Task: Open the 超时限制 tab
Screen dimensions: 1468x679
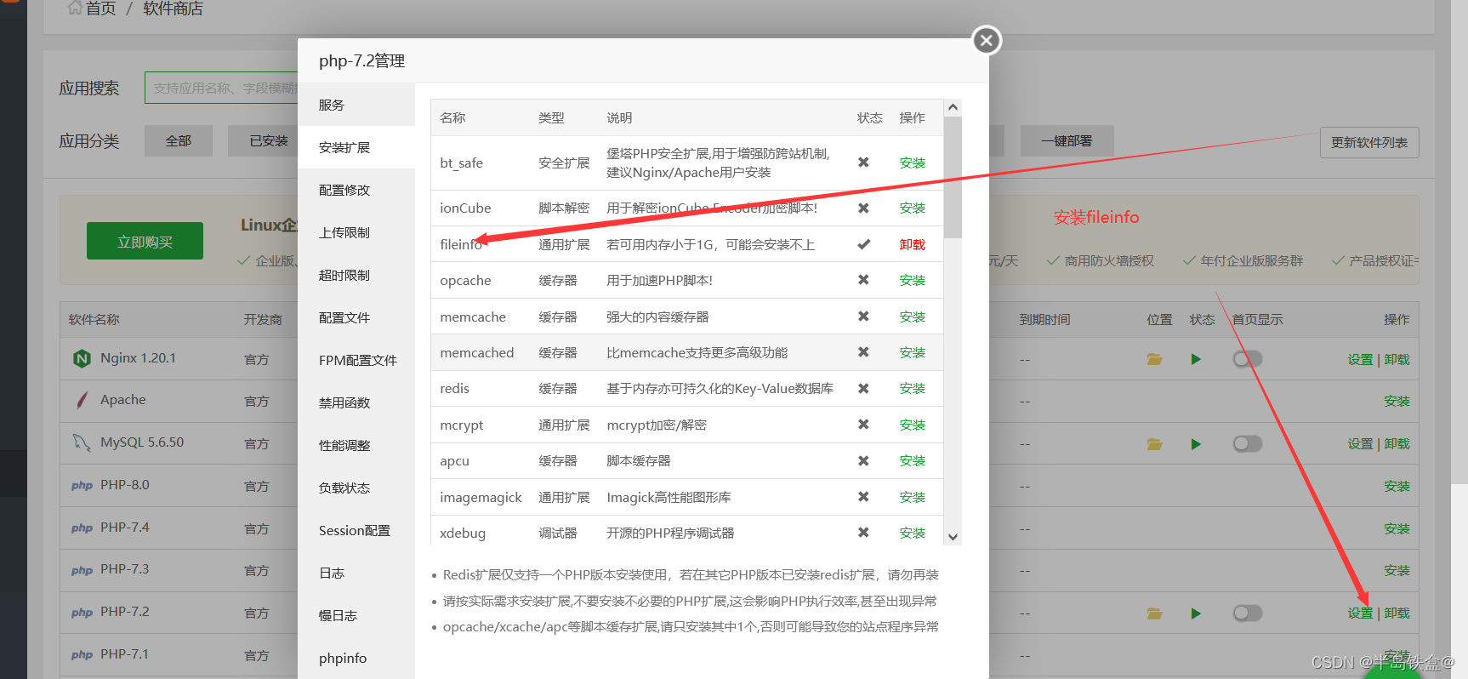Action: click(x=356, y=275)
